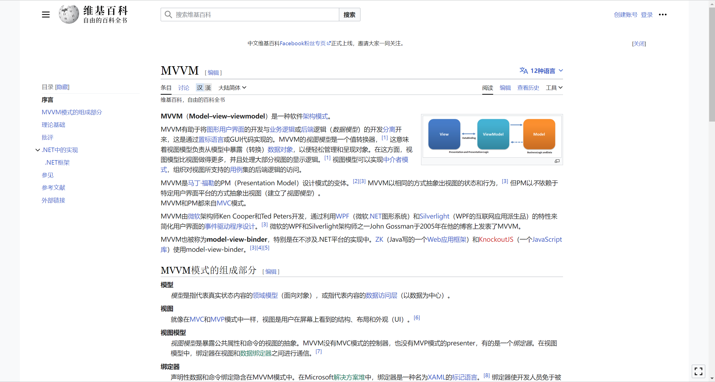Open the Facebook粉丝专页 link
This screenshot has height=382, width=715.
click(x=303, y=43)
